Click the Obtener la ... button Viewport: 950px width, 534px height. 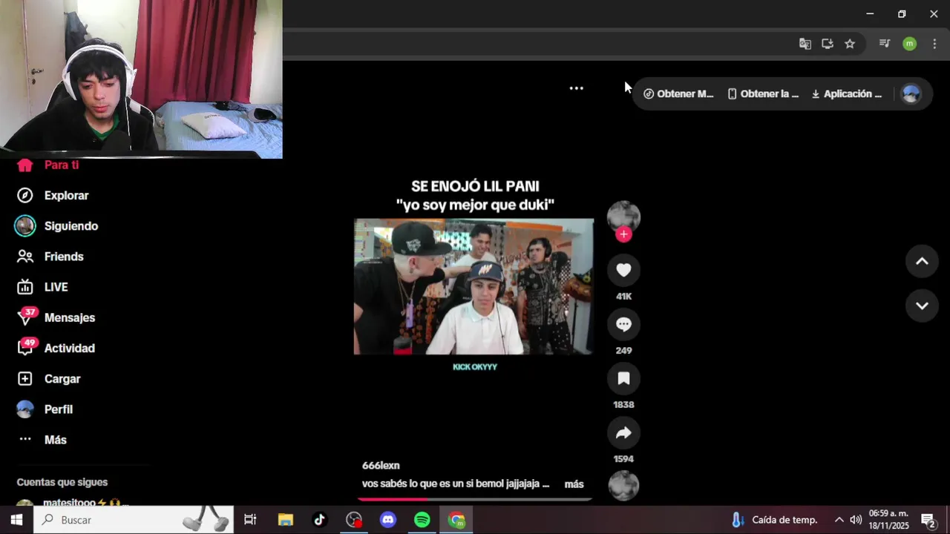(x=763, y=94)
